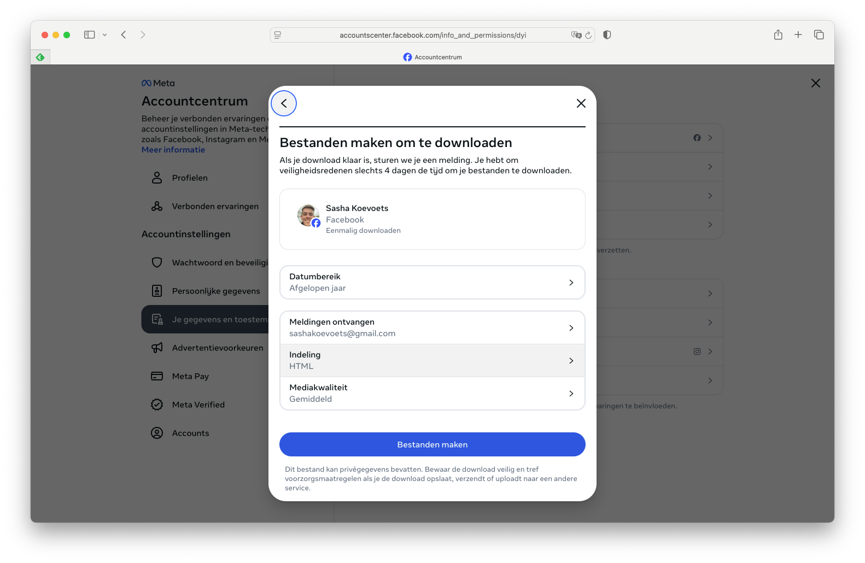Open a new tab with plus

tap(798, 35)
